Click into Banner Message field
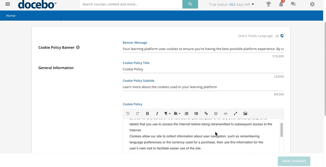Viewport: 326px width, 167px height. [203, 49]
